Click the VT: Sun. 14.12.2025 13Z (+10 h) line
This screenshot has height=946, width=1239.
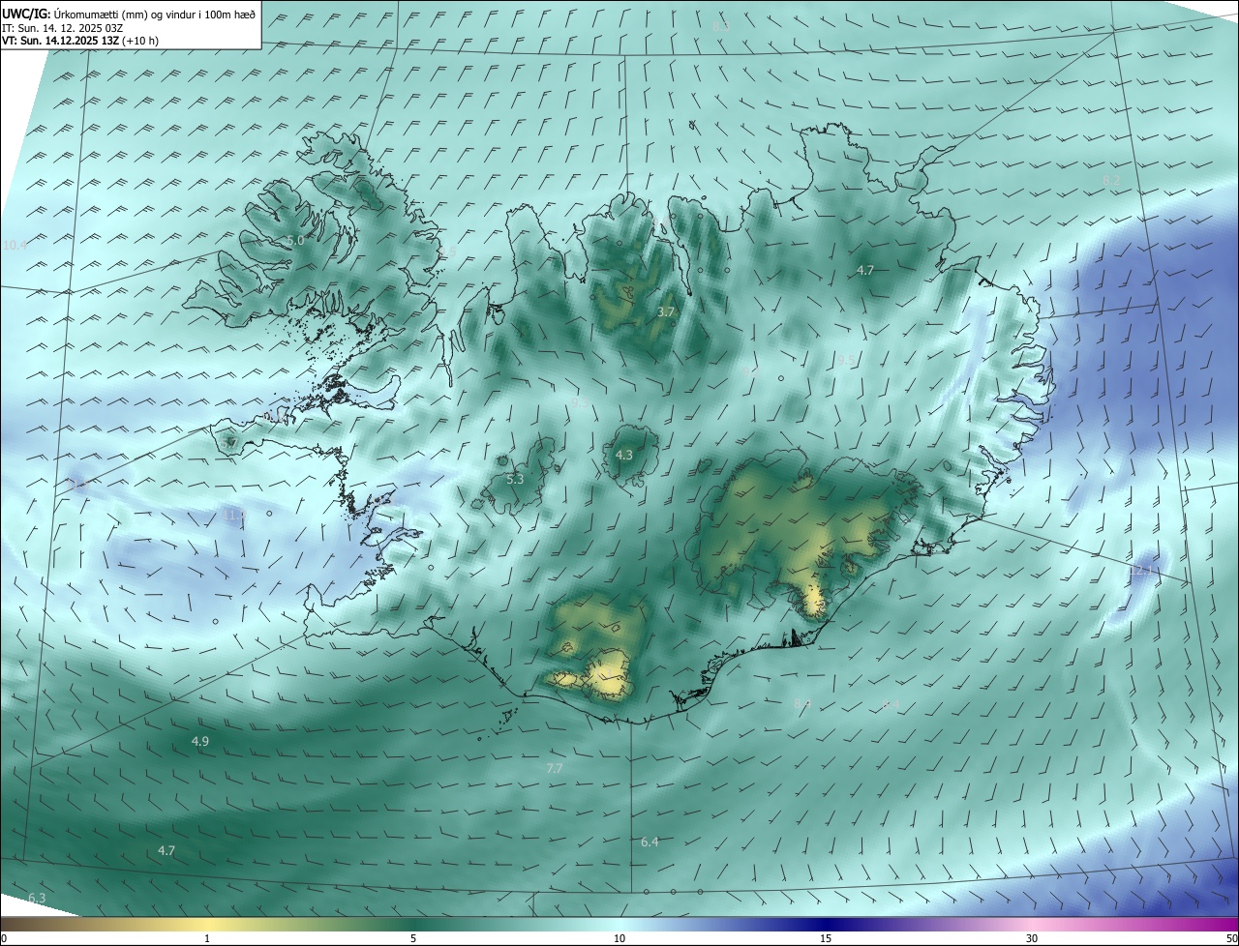pyautogui.click(x=81, y=41)
